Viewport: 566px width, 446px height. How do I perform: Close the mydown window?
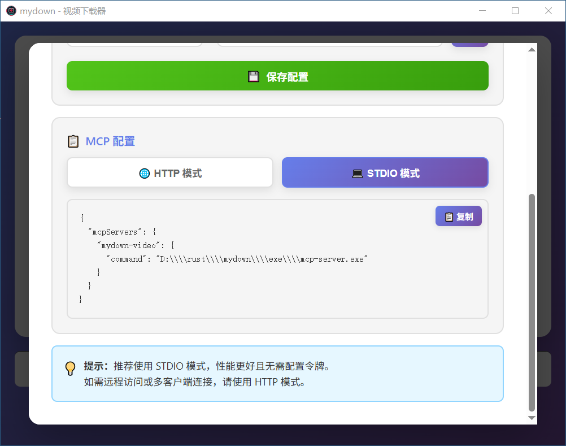[x=548, y=11]
